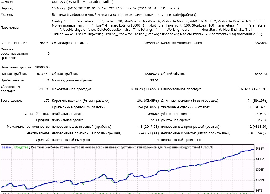Click the chart axis value 13085

(x=260, y=170)
